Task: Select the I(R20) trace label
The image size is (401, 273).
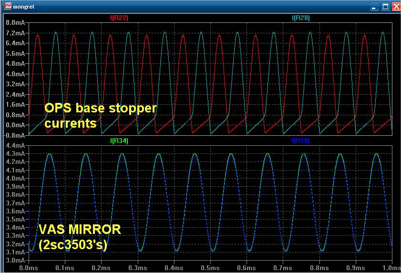Action: point(301,18)
